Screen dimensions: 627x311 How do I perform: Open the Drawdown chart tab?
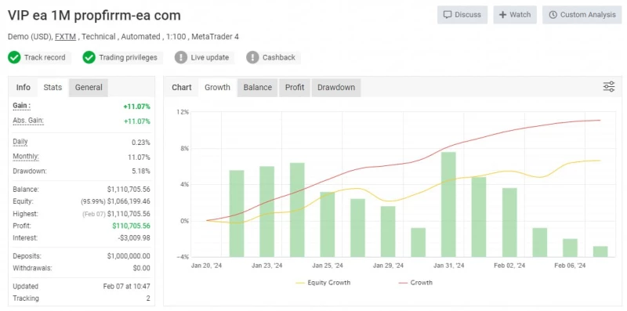(336, 88)
